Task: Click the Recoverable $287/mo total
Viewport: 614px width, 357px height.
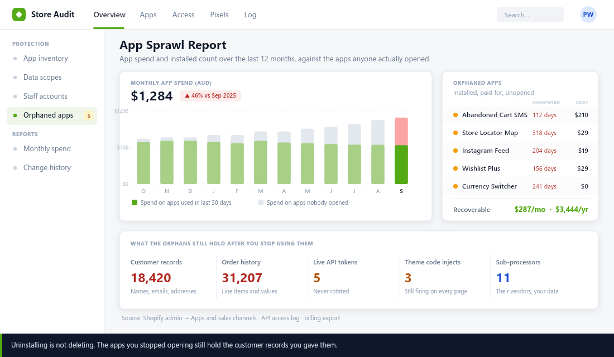Action: click(529, 209)
